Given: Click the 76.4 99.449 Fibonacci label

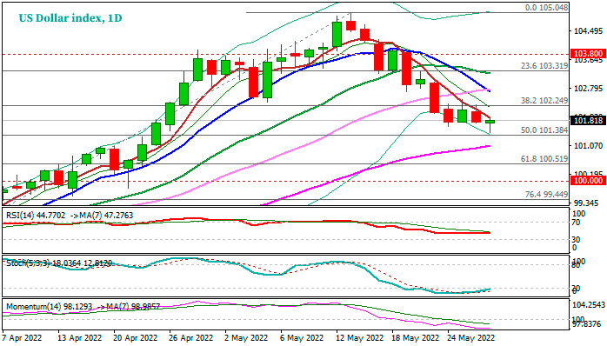Looking at the screenshot, I should [x=547, y=195].
